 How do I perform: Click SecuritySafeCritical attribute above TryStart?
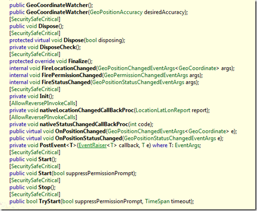click(x=35, y=194)
